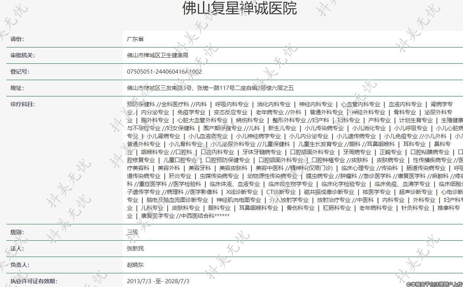This screenshot has height=287, width=463.
Task: Click the 三级 level value
Action: click(x=132, y=232)
